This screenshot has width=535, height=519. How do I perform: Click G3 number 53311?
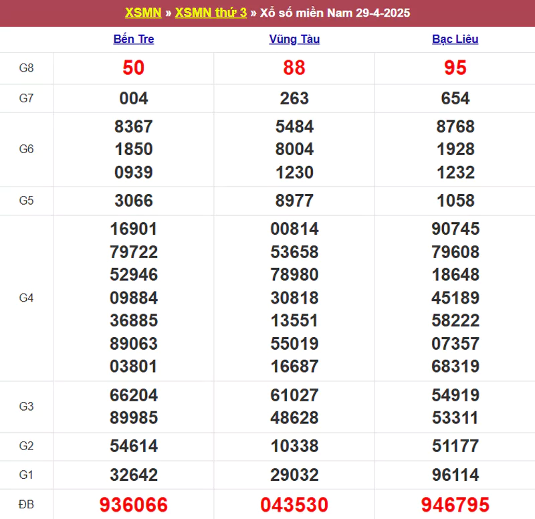[455, 417]
